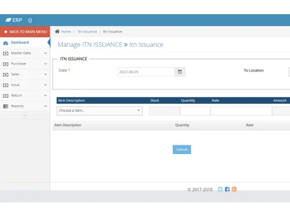Click the Purchase money icon
Viewport: 290px width, 217px height.
click(6, 64)
